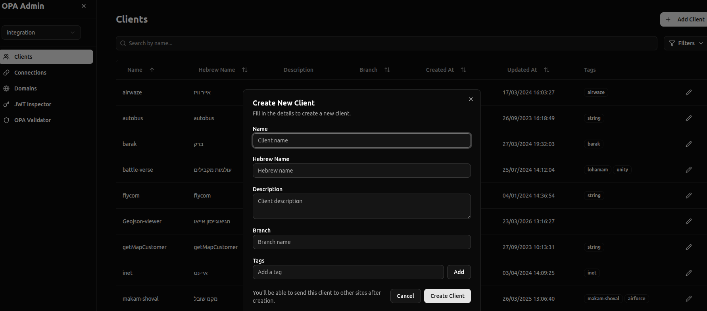Focus the Add a tag input
Viewport: 707px width, 311px height.
[x=348, y=272]
